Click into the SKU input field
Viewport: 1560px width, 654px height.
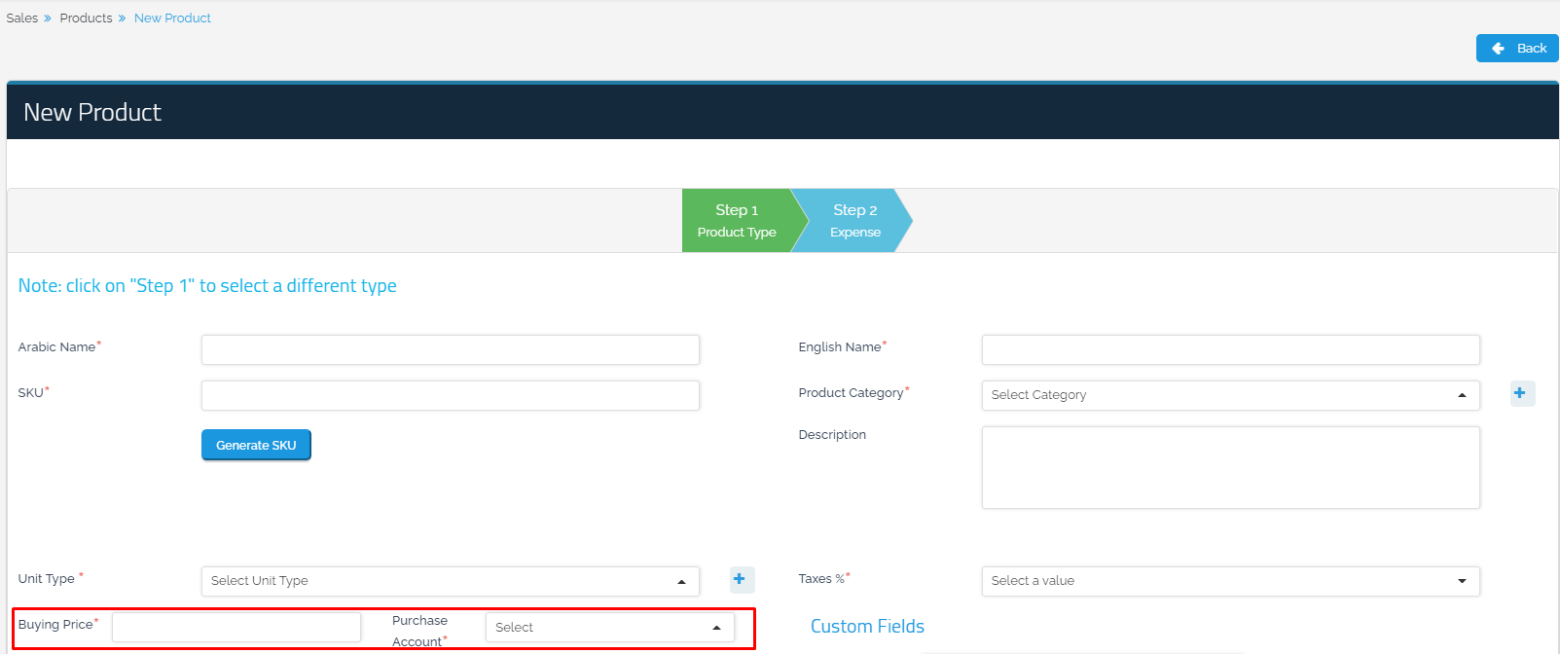point(450,395)
